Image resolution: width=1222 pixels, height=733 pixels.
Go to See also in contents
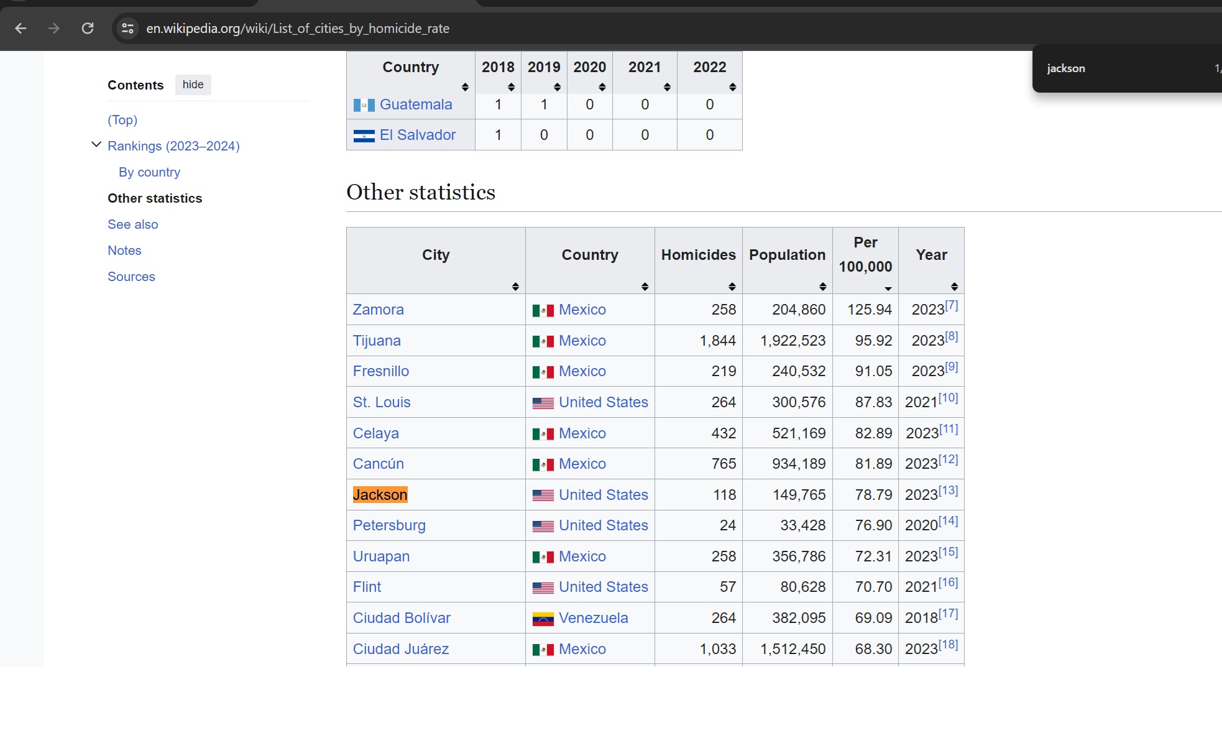pos(132,224)
